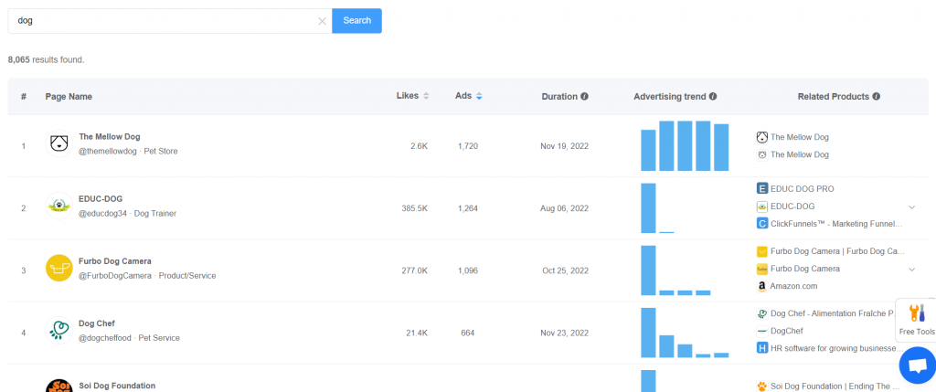
Task: Open the Dog Chef page logo
Action: click(x=59, y=331)
